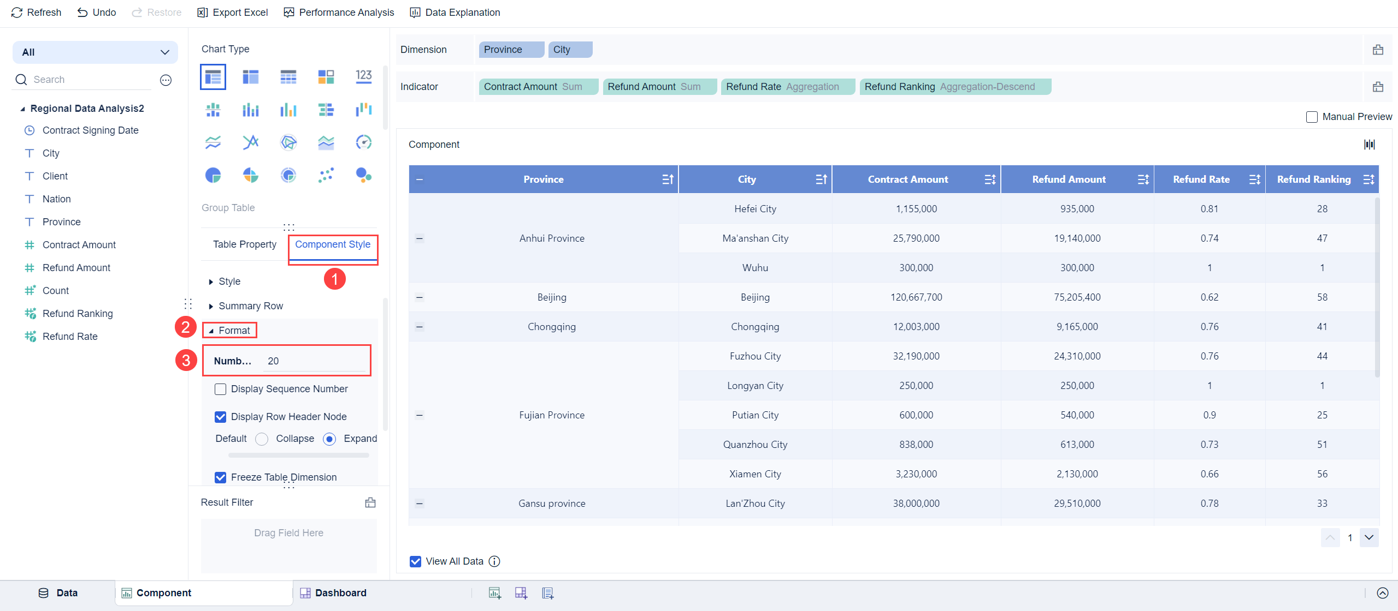
Task: Switch to the Table Property tab
Action: pyautogui.click(x=245, y=244)
